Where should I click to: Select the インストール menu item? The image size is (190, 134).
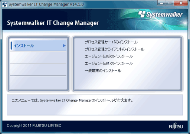tap(38, 46)
